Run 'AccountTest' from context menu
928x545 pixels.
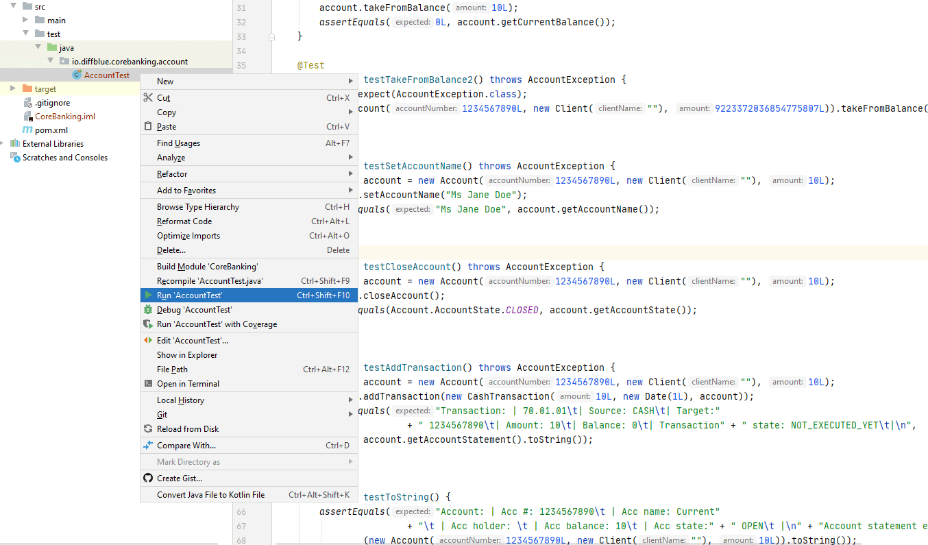coord(249,295)
